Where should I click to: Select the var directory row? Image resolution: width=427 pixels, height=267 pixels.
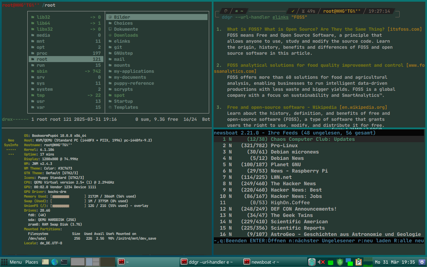coord(66,107)
